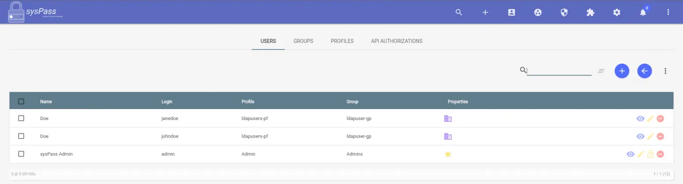Viewport: 683px width, 184px height.
Task: Tick the checkbox for sysPass Admin row
Action: pos(21,154)
